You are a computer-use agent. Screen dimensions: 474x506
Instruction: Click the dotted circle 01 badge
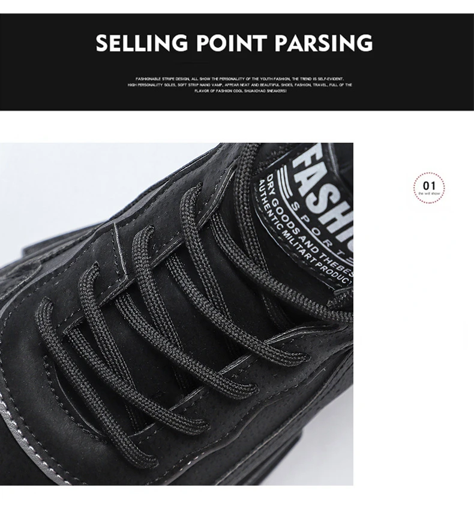click(x=429, y=188)
